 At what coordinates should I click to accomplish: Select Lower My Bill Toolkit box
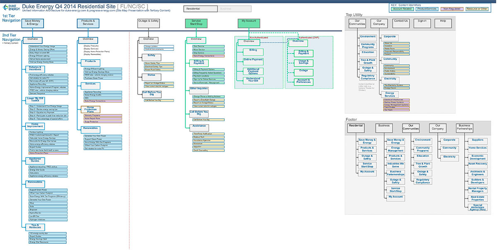(35, 101)
